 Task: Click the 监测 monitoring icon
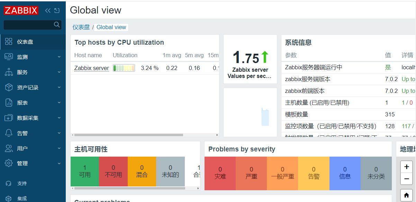tap(9, 57)
